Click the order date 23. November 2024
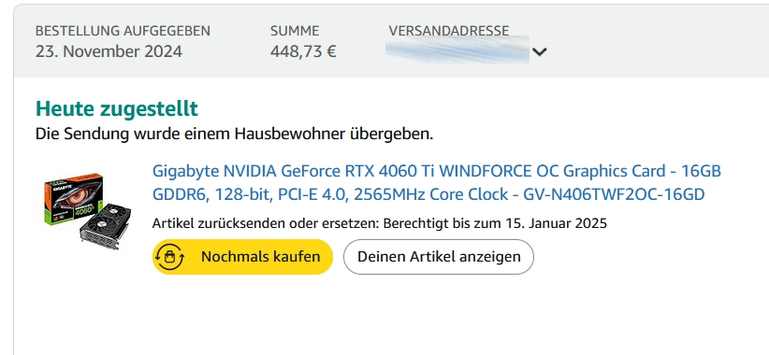Image resolution: width=769 pixels, height=355 pixels. pos(109,51)
